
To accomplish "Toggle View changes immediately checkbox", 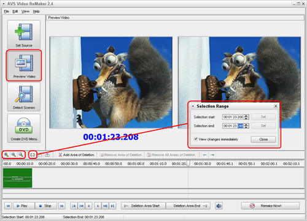I will pos(196,139).
